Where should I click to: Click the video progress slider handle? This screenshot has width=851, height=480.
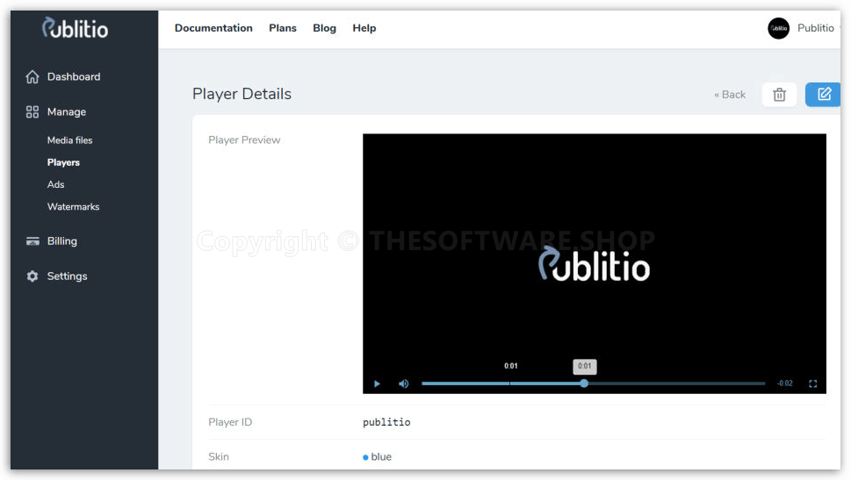click(584, 383)
